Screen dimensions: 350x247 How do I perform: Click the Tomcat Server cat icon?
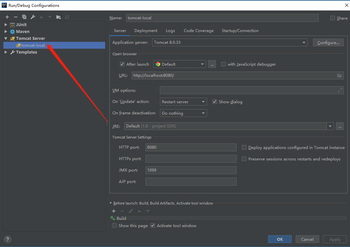click(x=12, y=39)
